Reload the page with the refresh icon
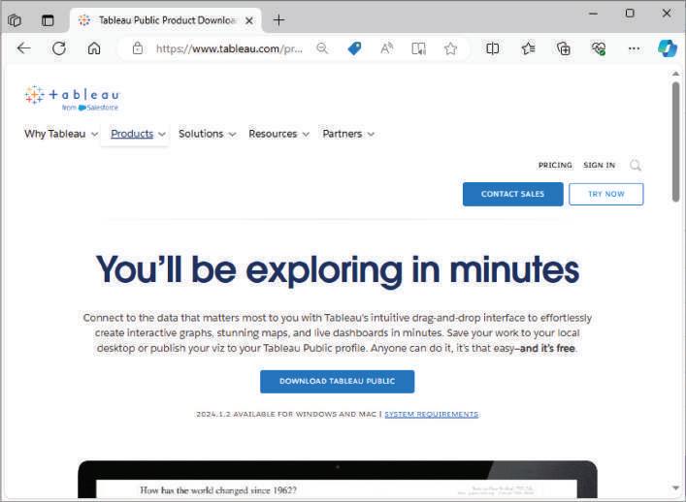 (x=59, y=48)
